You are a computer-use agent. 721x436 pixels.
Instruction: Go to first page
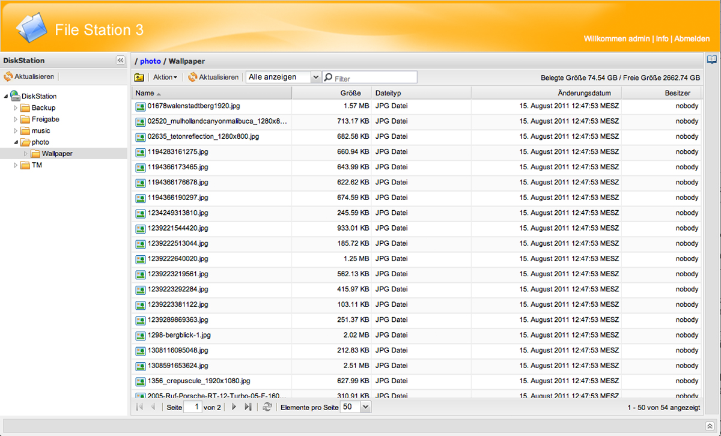139,407
